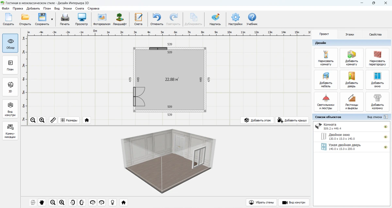Click the Добавить крышу button
Image resolution: width=392 pixels, height=208 pixels.
point(292,120)
